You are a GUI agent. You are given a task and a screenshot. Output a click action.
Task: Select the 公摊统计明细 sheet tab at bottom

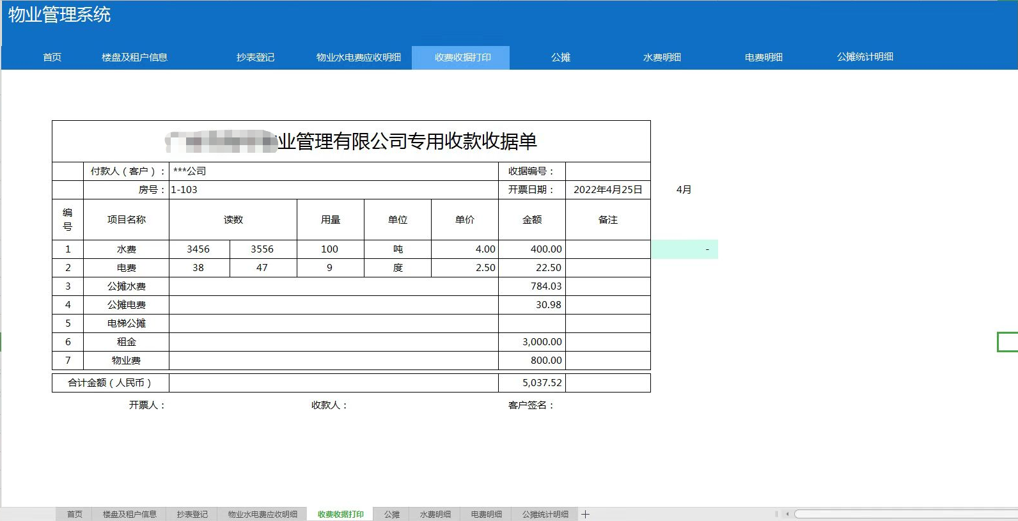click(x=545, y=514)
